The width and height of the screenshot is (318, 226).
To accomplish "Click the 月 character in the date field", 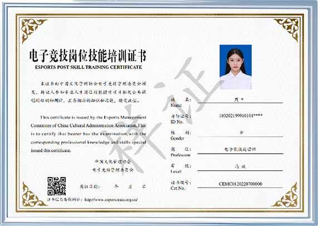I will 130,186.
